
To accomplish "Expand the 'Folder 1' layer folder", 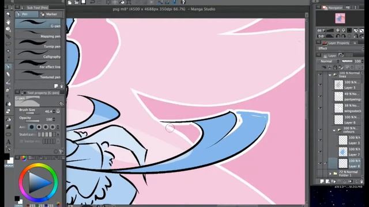I will click(330, 174).
